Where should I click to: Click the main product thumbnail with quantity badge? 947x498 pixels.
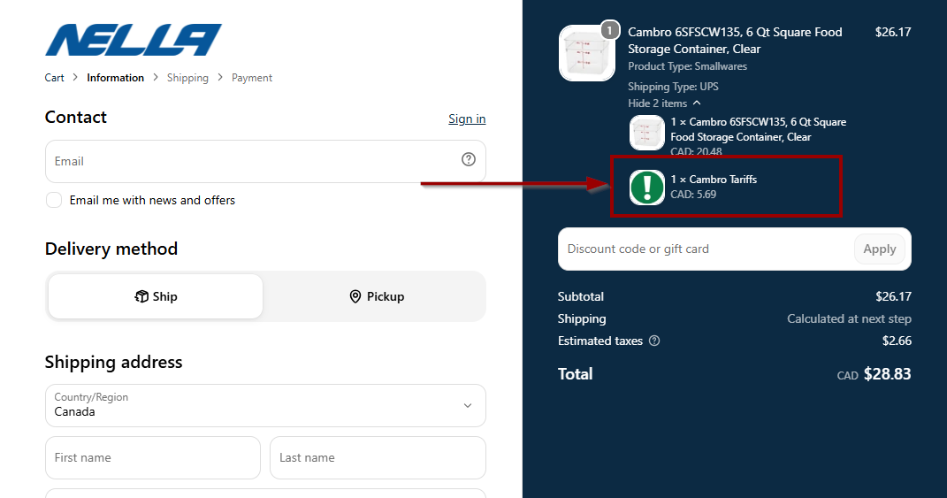[x=587, y=53]
